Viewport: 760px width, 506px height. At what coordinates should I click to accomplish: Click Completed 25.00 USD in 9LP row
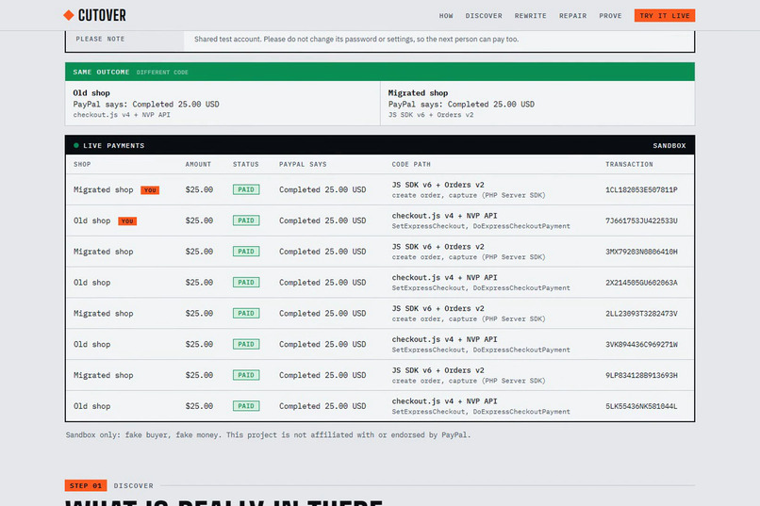pos(322,375)
